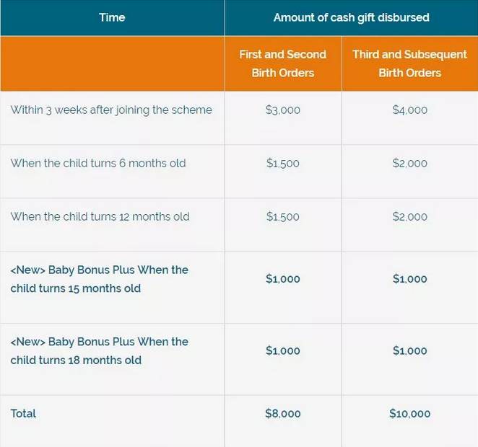
Task: Click the Total row label
Action: point(23,413)
